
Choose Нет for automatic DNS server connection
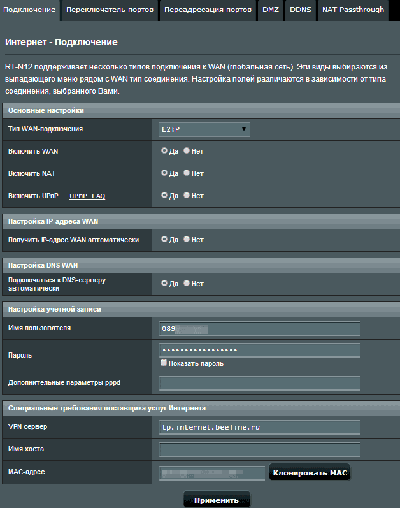[187, 284]
